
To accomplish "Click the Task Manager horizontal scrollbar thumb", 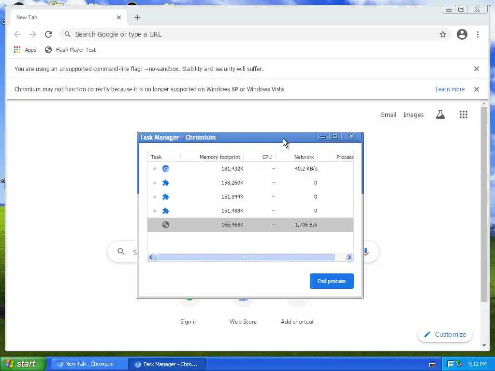I will coord(245,257).
